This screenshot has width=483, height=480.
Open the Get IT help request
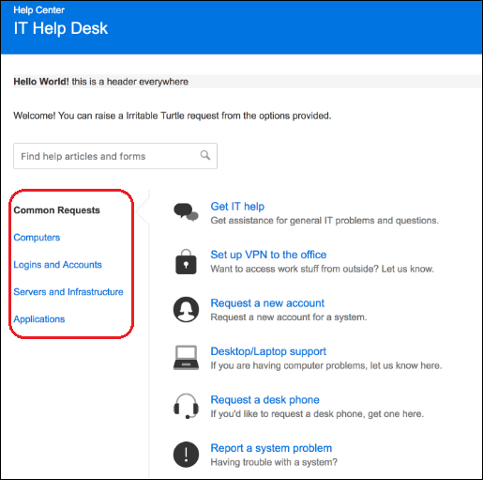click(x=237, y=207)
